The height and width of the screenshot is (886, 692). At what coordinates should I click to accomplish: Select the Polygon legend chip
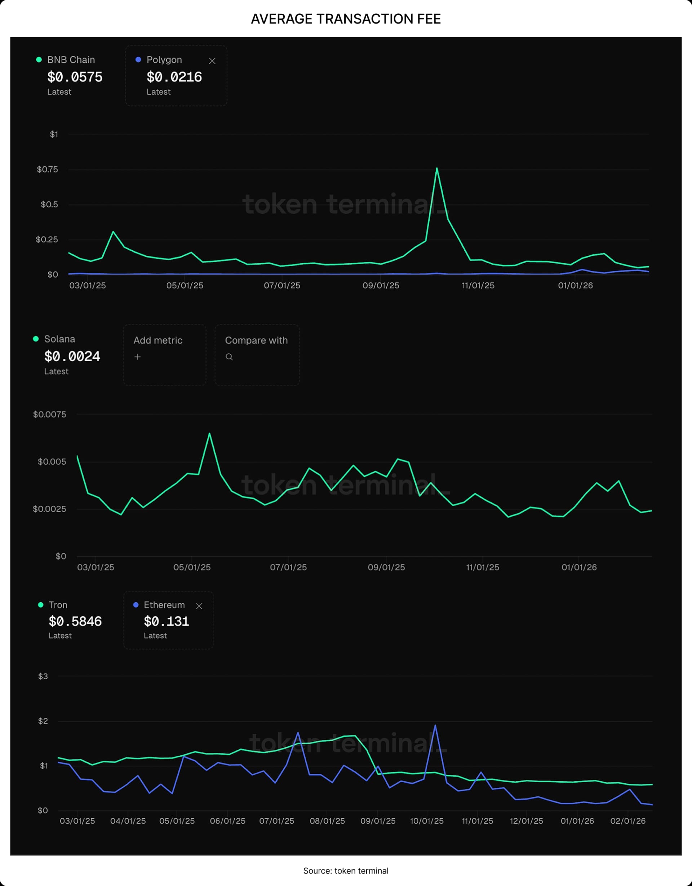(176, 76)
